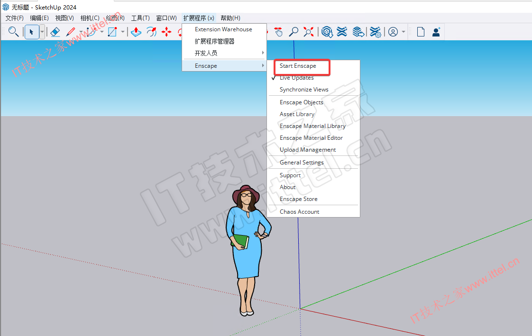Click the SketchUp logo in title bar

[x=6, y=7]
